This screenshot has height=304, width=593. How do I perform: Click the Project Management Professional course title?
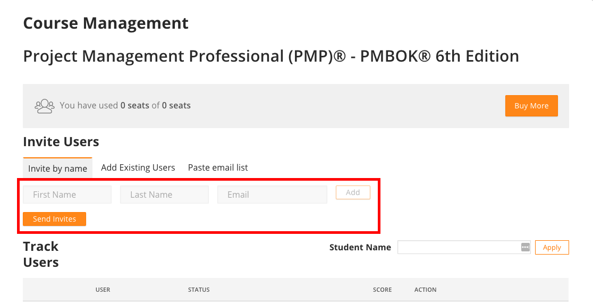pos(271,56)
